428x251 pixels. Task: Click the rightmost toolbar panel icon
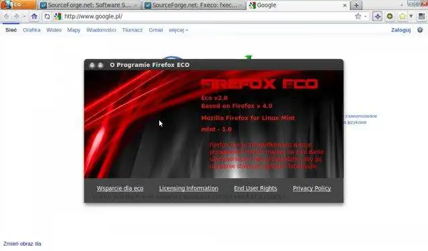[x=421, y=16]
